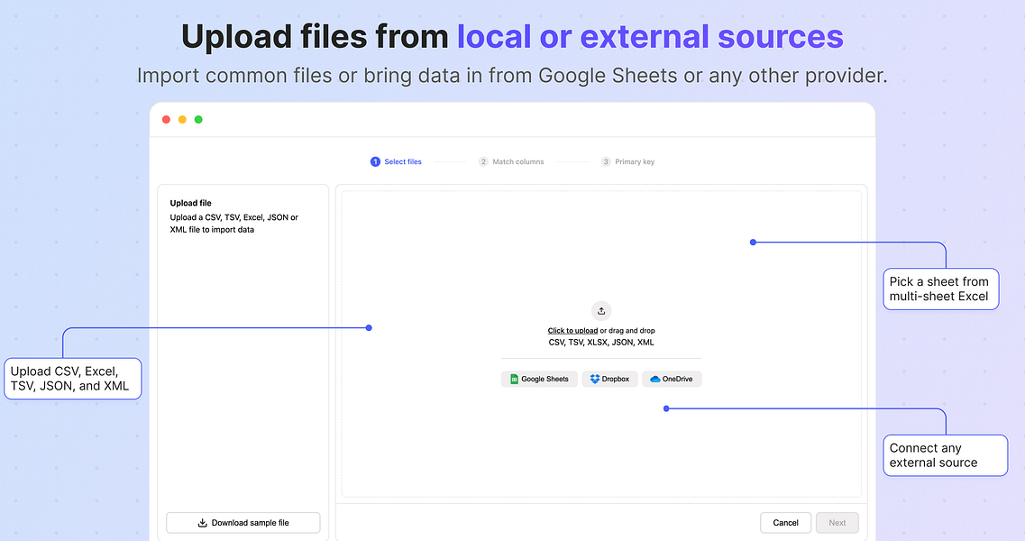
Task: Click the upload arrow icon in drop zone
Action: tap(601, 311)
